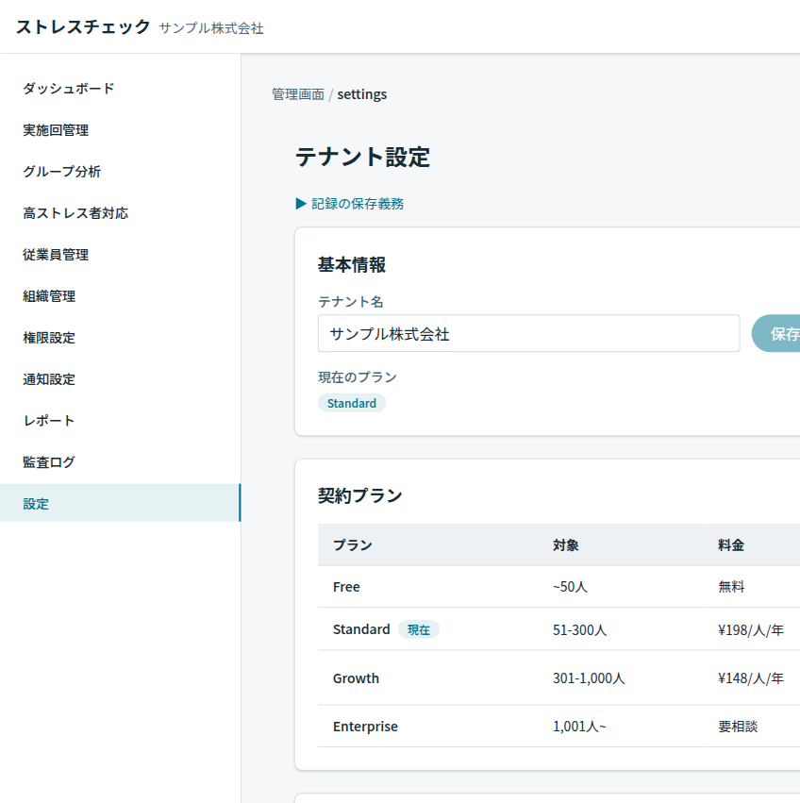Select the Free plan row name

coord(347,587)
